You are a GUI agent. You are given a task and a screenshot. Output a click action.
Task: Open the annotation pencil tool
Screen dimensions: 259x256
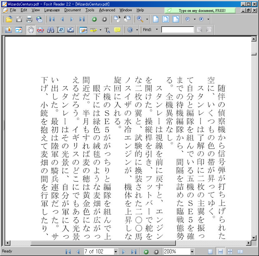pos(83,30)
